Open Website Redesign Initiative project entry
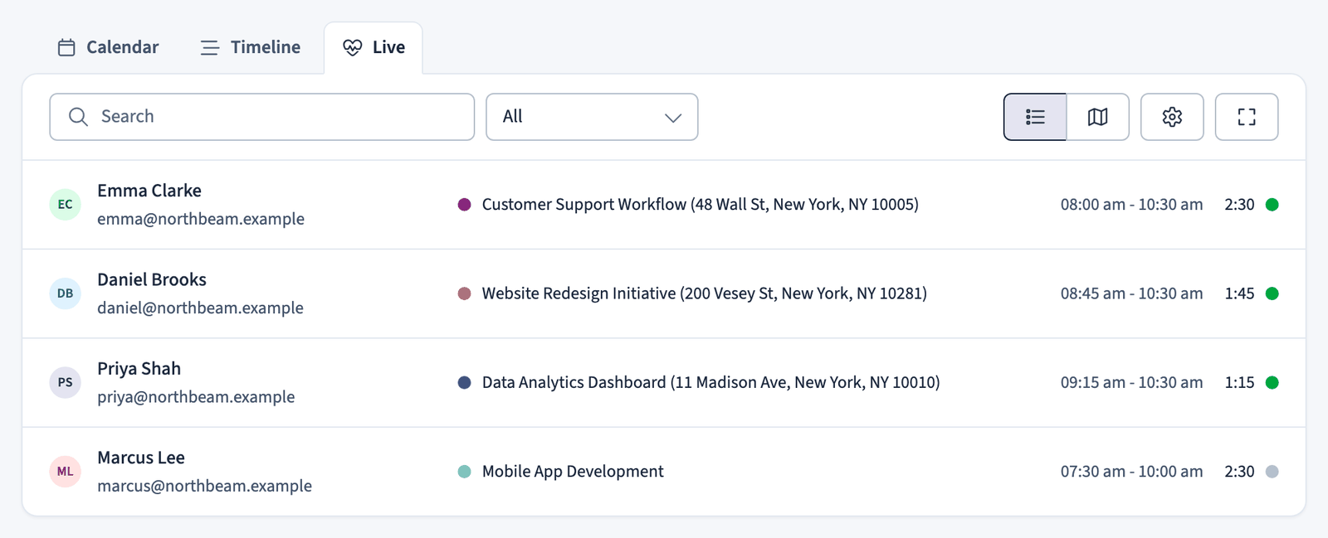Image resolution: width=1328 pixels, height=538 pixels. click(x=705, y=293)
